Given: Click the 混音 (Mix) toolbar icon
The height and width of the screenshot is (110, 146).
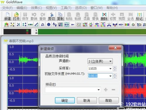Looking at the screenshot, I should (87, 16).
